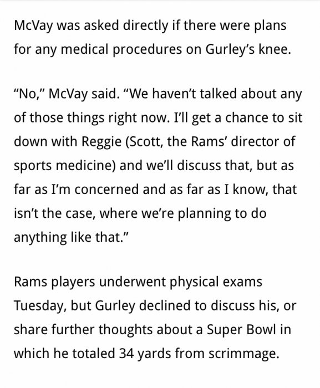Click the phrase "medical procedures" in first paragraph

121,49
